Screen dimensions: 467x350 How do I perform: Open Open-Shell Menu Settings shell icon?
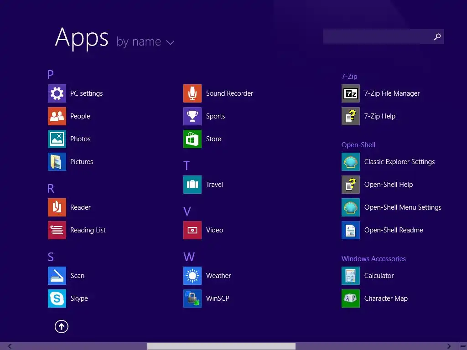pos(351,207)
